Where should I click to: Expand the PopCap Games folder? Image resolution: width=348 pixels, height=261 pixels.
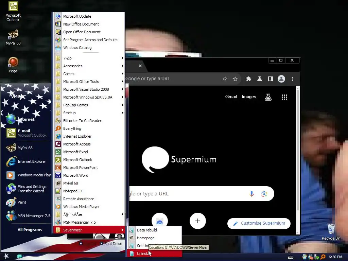[x=89, y=105]
